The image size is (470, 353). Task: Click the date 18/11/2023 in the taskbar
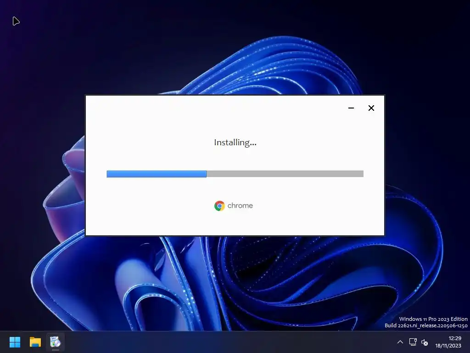(448, 346)
